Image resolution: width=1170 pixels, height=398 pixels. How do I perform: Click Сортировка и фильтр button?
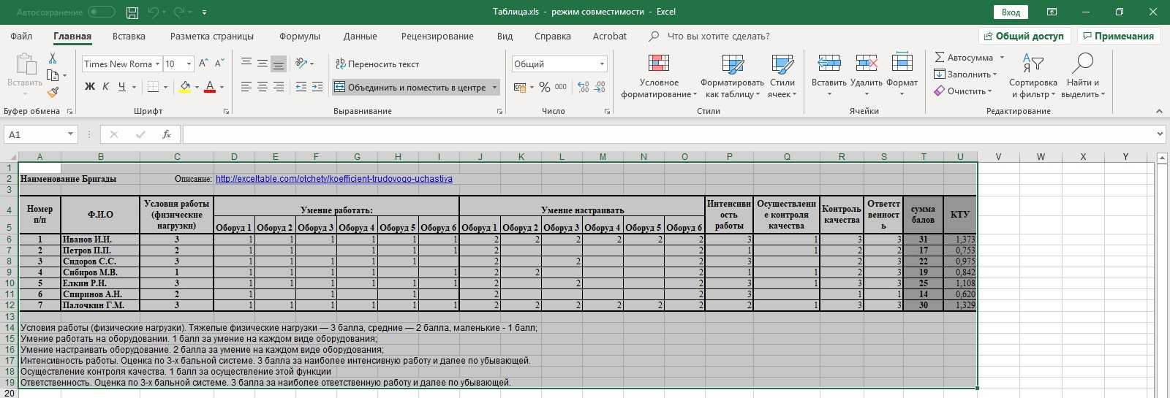1033,76
